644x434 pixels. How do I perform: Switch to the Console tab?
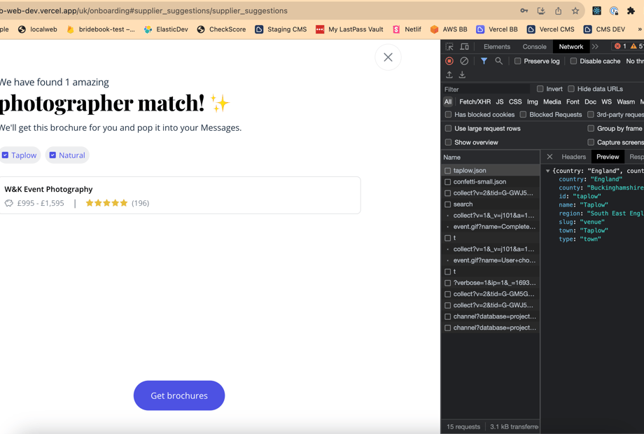pyautogui.click(x=534, y=47)
